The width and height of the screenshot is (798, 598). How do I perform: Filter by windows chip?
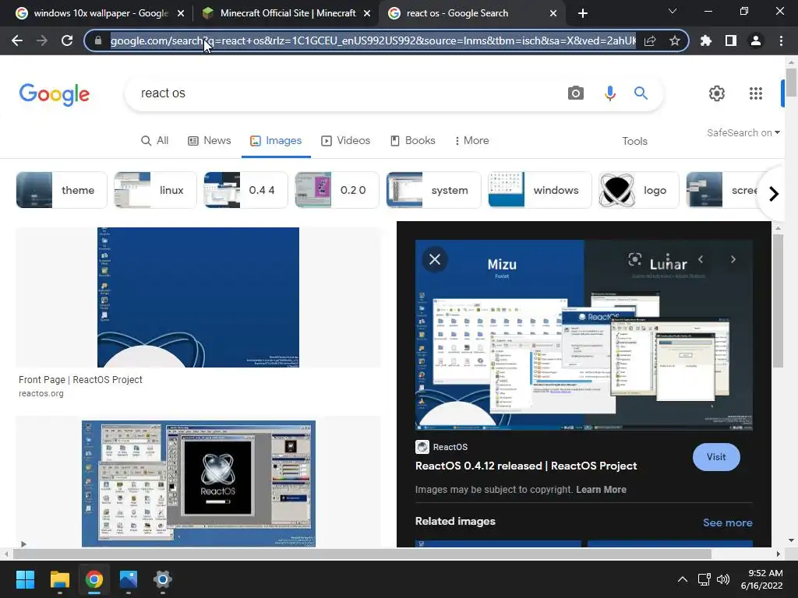[x=540, y=190]
